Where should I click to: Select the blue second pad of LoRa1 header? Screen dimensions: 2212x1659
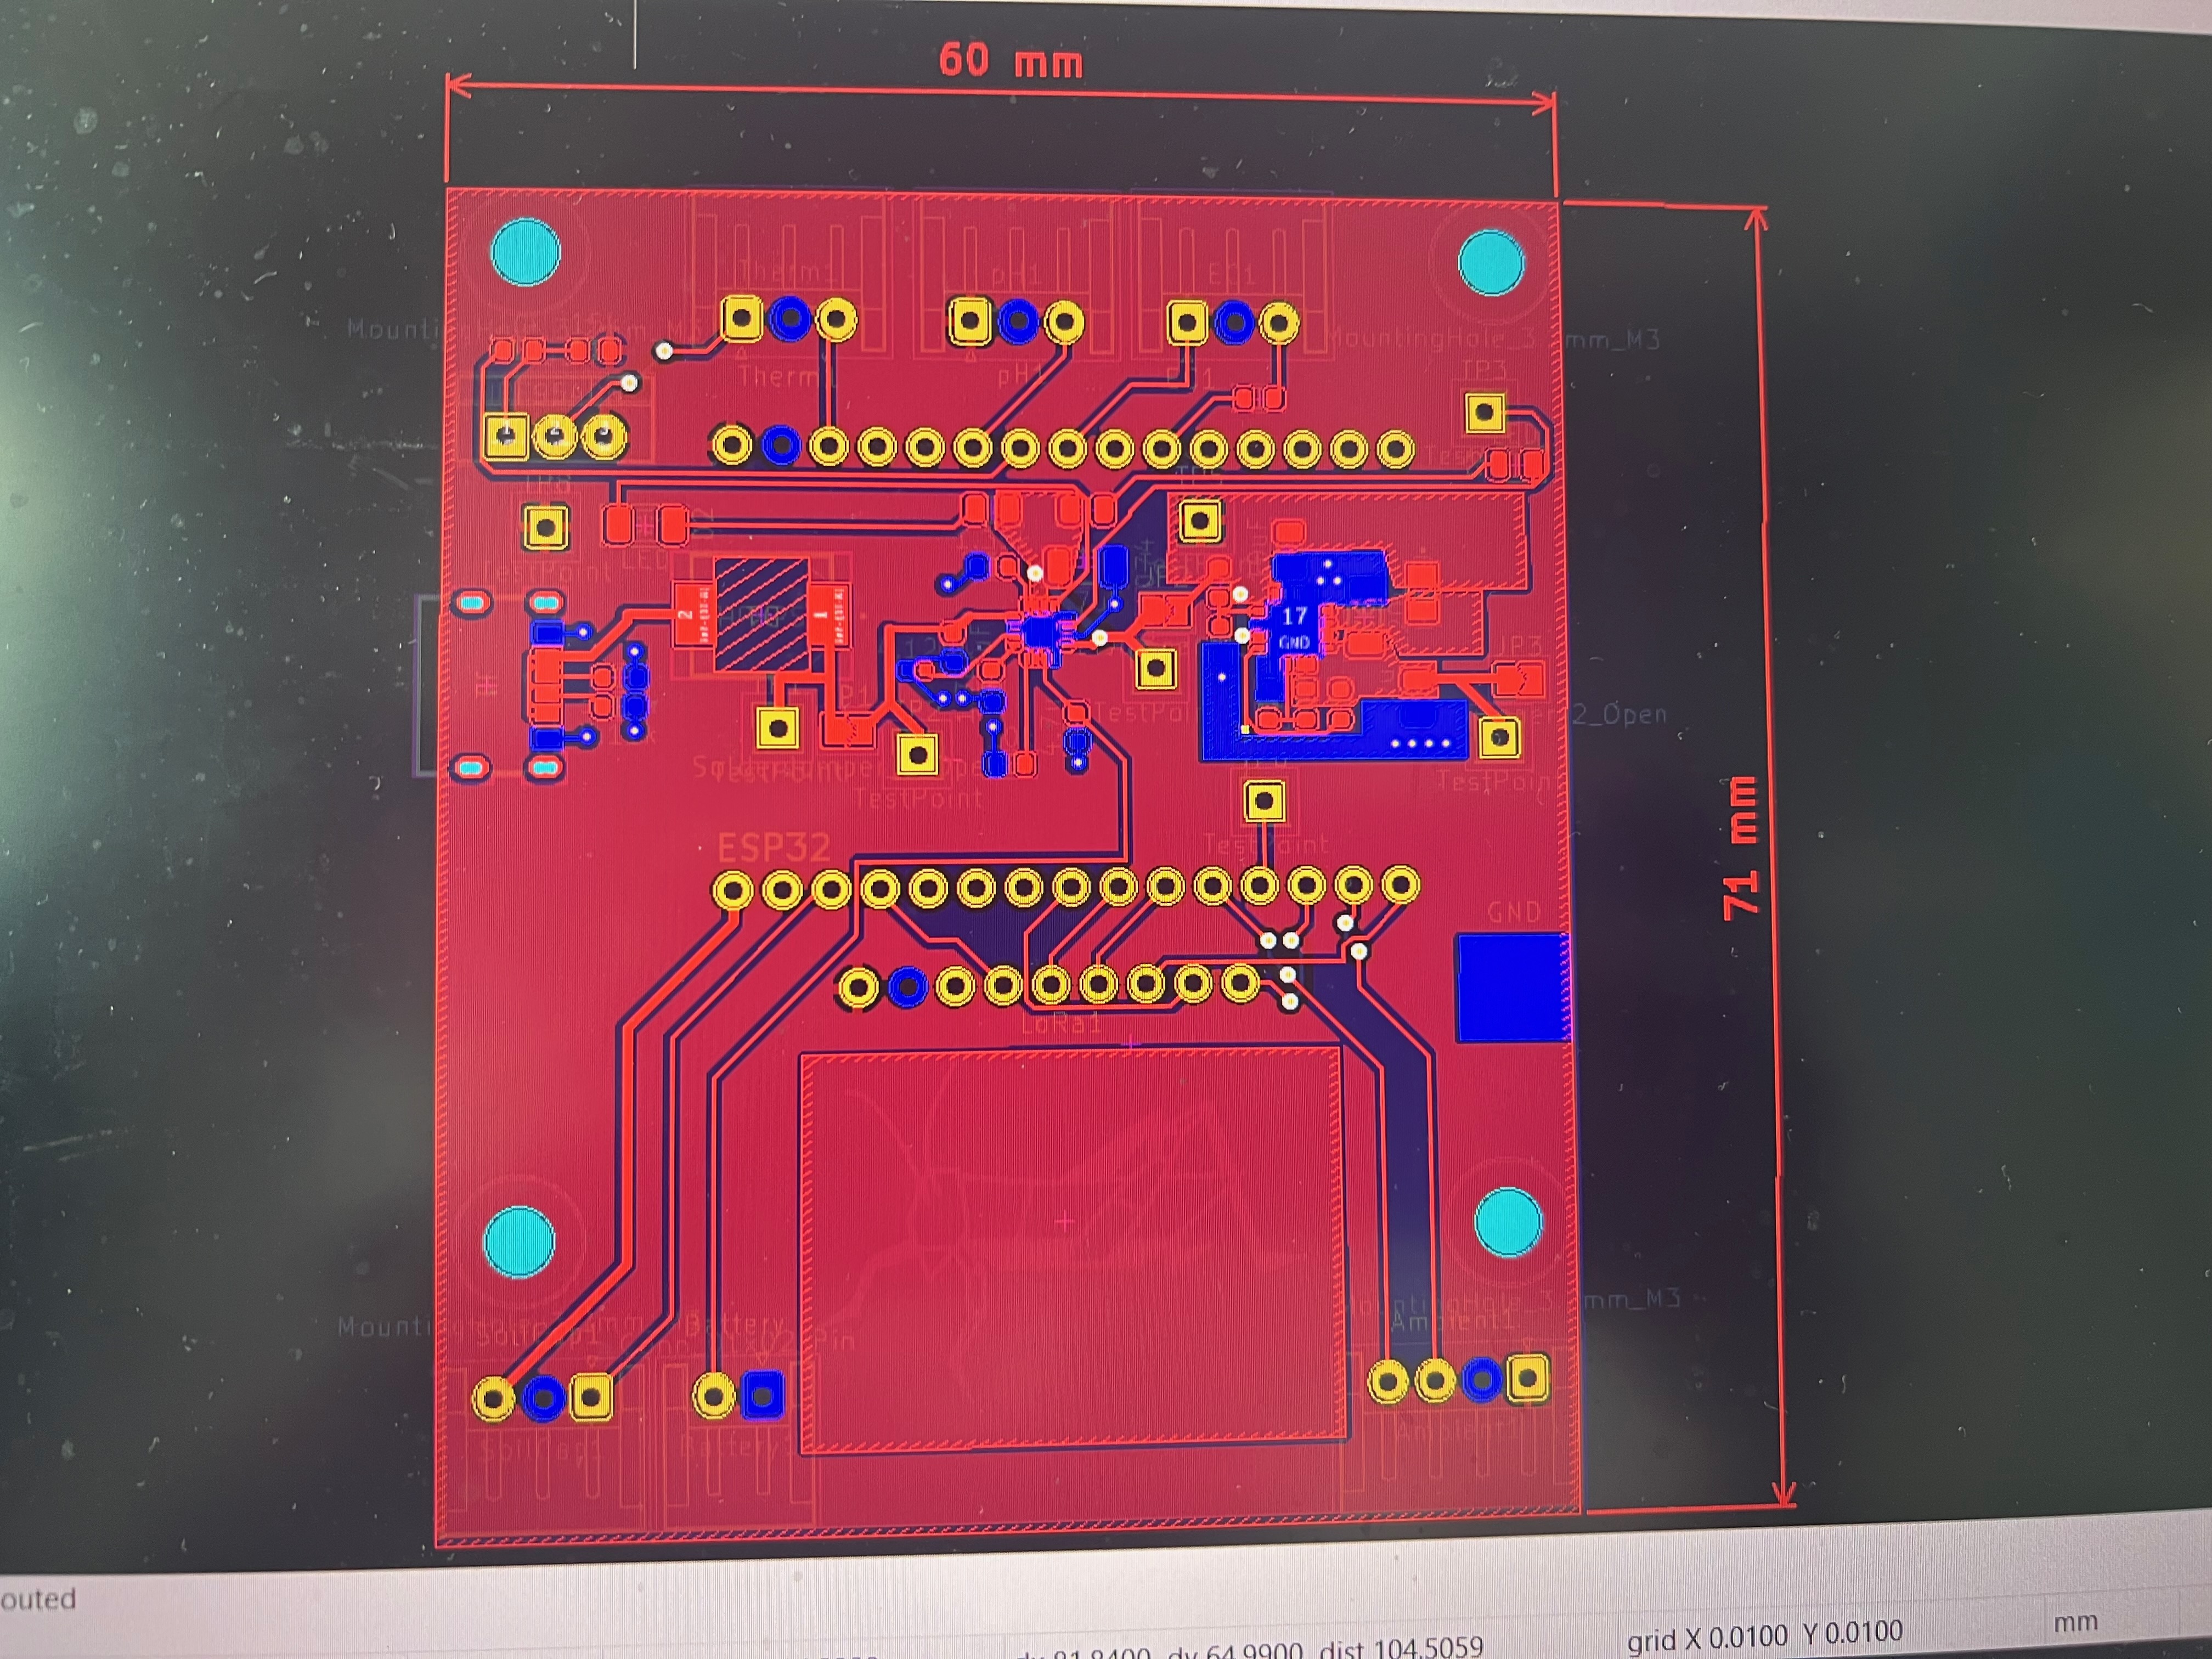[x=907, y=987]
